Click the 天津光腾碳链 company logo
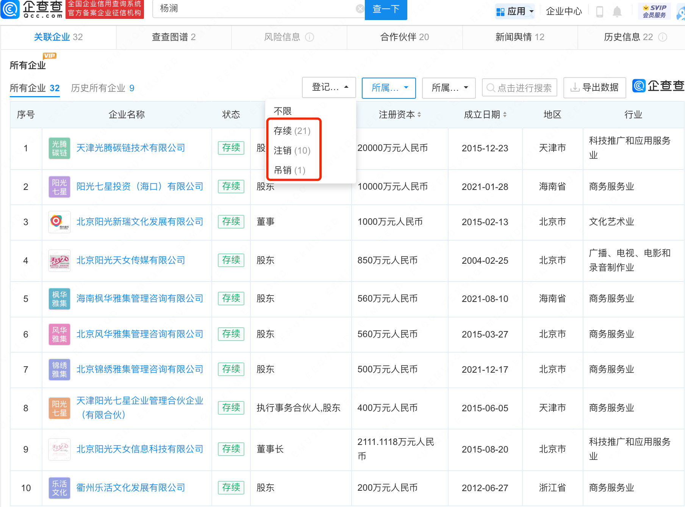Viewport: 685px width, 507px height. [x=59, y=148]
